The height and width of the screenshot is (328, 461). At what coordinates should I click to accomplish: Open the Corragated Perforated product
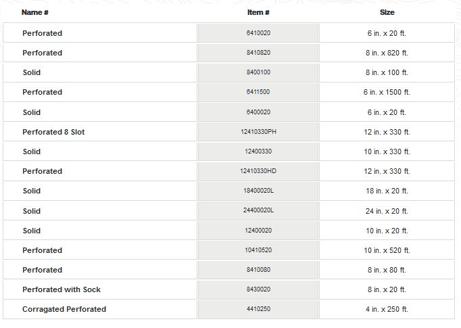(x=64, y=309)
